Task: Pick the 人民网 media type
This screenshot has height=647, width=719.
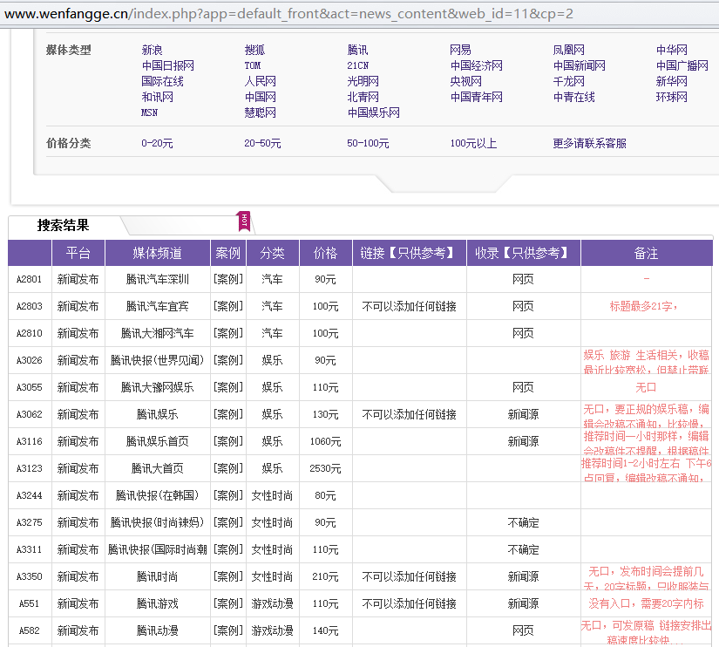Action: click(x=260, y=82)
